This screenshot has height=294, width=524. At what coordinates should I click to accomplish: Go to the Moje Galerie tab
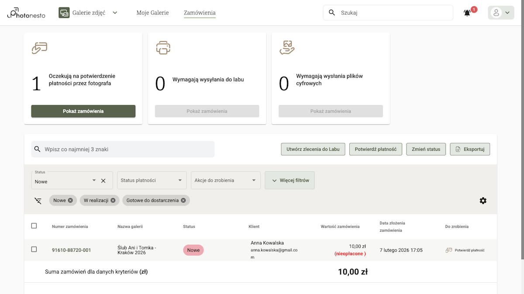tap(152, 13)
